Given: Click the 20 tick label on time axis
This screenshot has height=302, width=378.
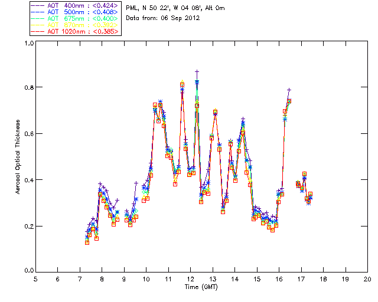Looking at the screenshot, I should tap(367, 279).
